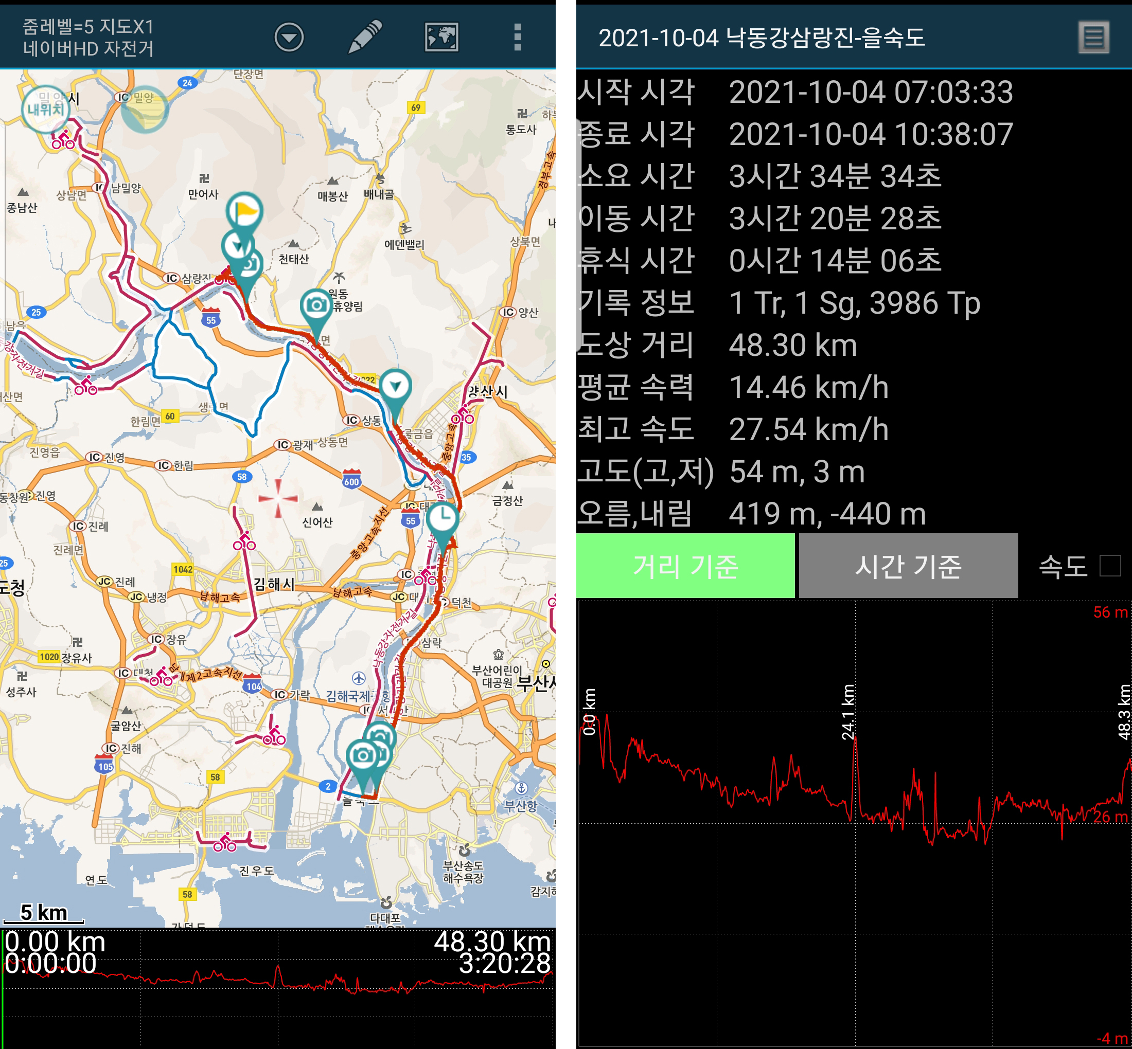Click the -4 m bottom elevation label
The height and width of the screenshot is (1049, 1132).
pos(1112,1038)
